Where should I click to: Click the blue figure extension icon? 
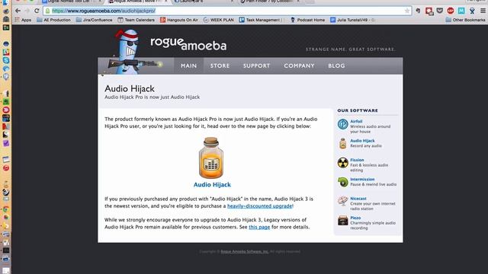click(472, 11)
